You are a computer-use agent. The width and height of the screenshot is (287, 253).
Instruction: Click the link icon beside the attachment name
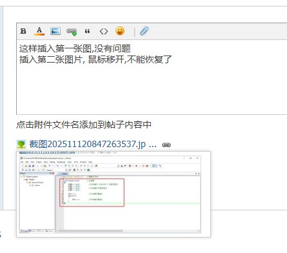click(166, 145)
